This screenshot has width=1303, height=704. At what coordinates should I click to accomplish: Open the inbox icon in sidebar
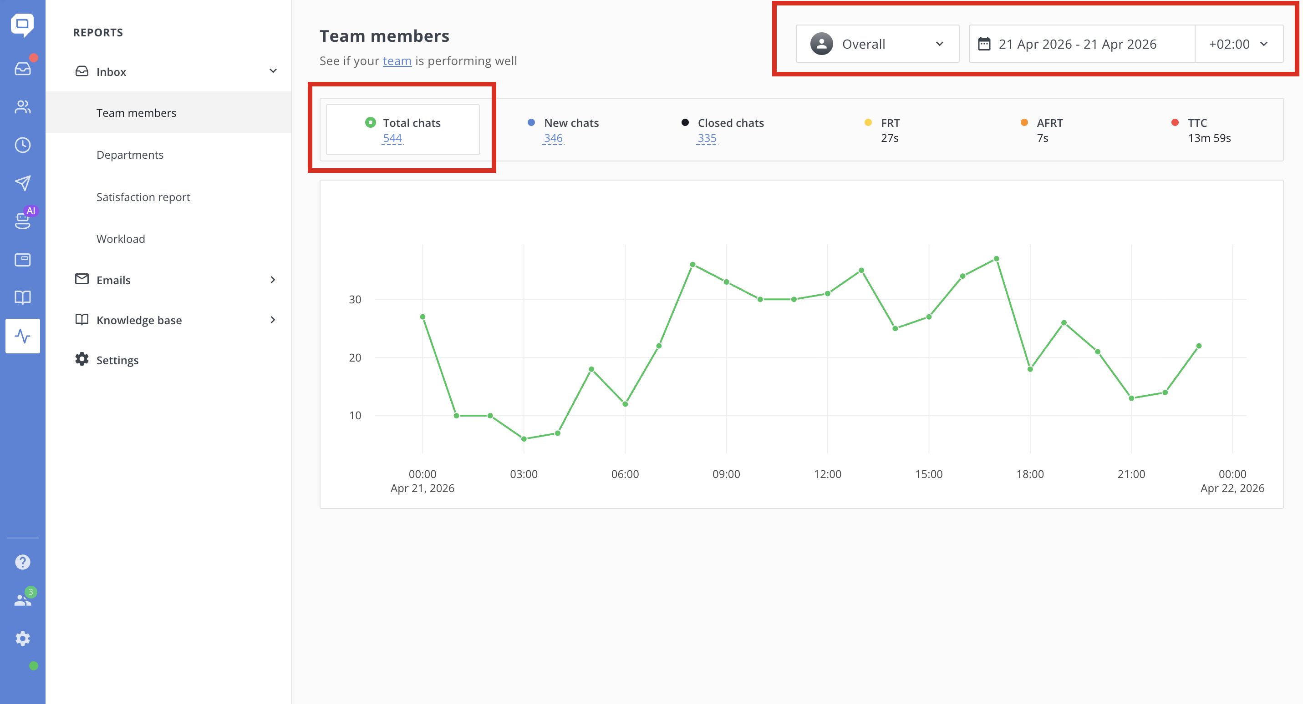22,69
